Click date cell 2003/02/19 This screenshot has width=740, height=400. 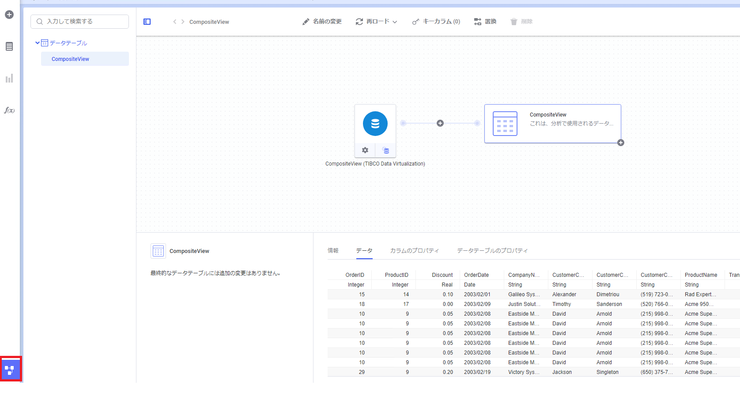[477, 372]
